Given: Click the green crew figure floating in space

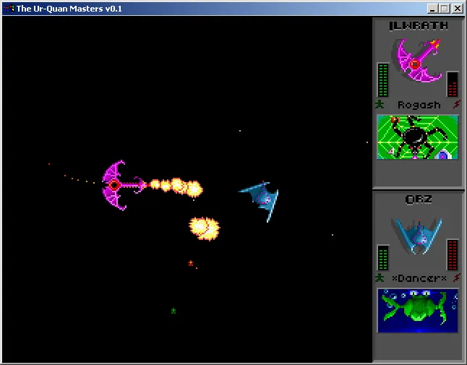Looking at the screenshot, I should click(173, 311).
